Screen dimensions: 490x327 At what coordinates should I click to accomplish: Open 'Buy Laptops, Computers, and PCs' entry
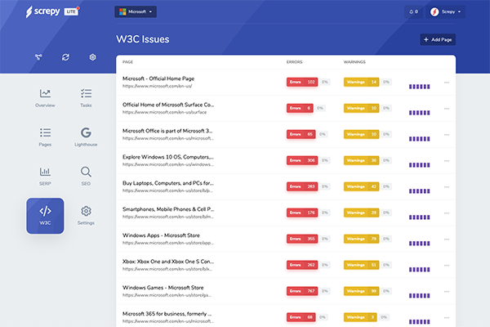168,183
